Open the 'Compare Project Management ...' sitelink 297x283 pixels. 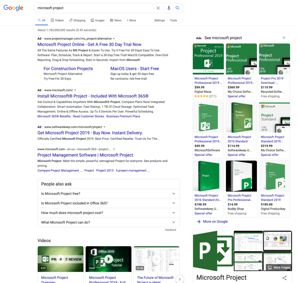[x=60, y=171]
